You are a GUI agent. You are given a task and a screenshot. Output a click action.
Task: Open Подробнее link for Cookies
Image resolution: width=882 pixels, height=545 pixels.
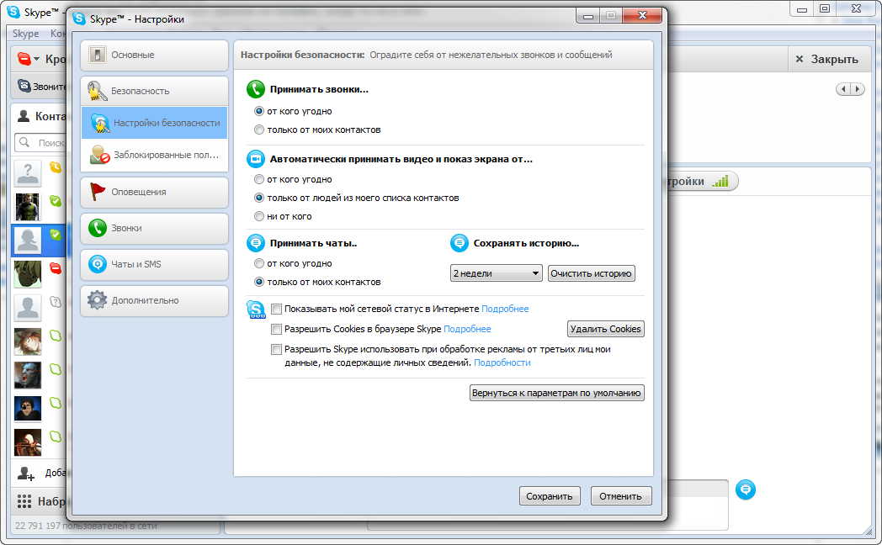click(x=467, y=329)
